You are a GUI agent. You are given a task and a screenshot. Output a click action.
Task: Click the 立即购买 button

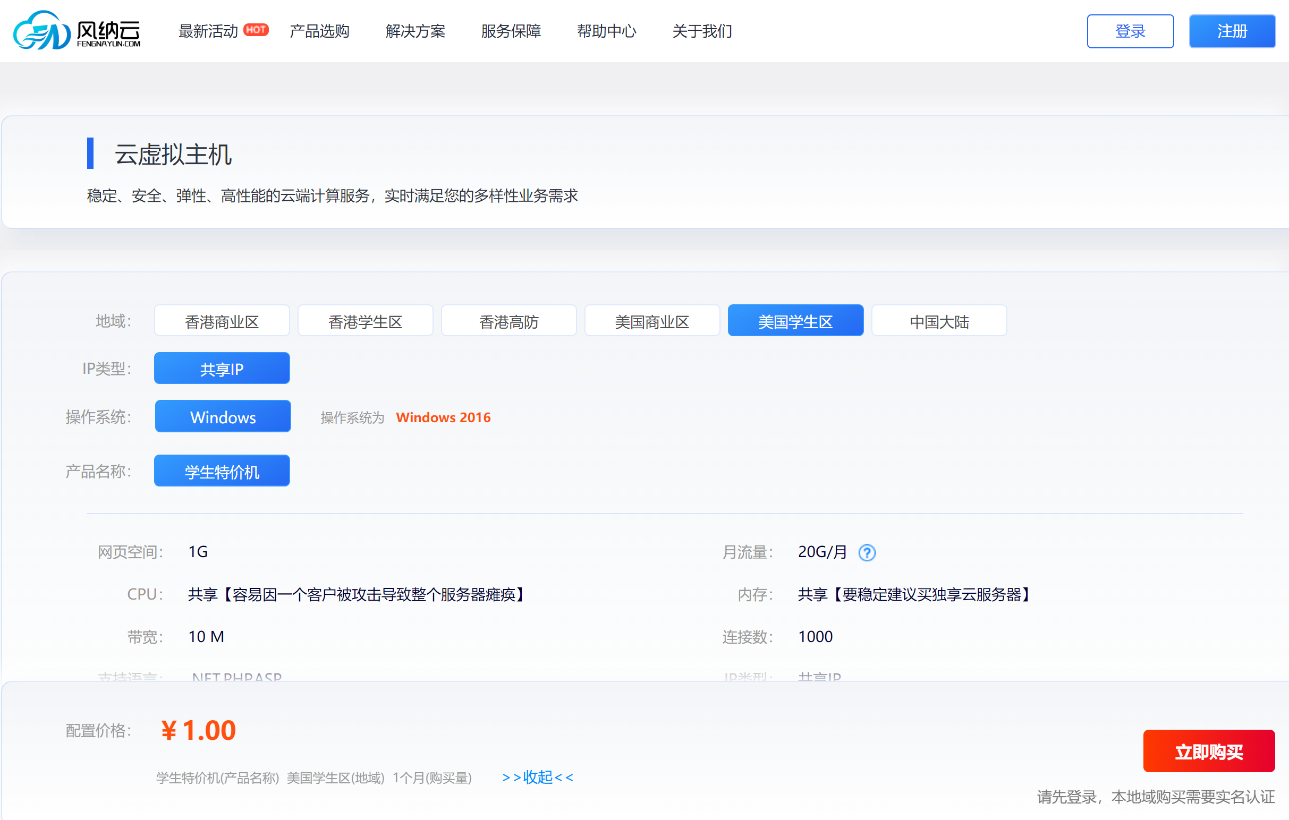click(1209, 751)
